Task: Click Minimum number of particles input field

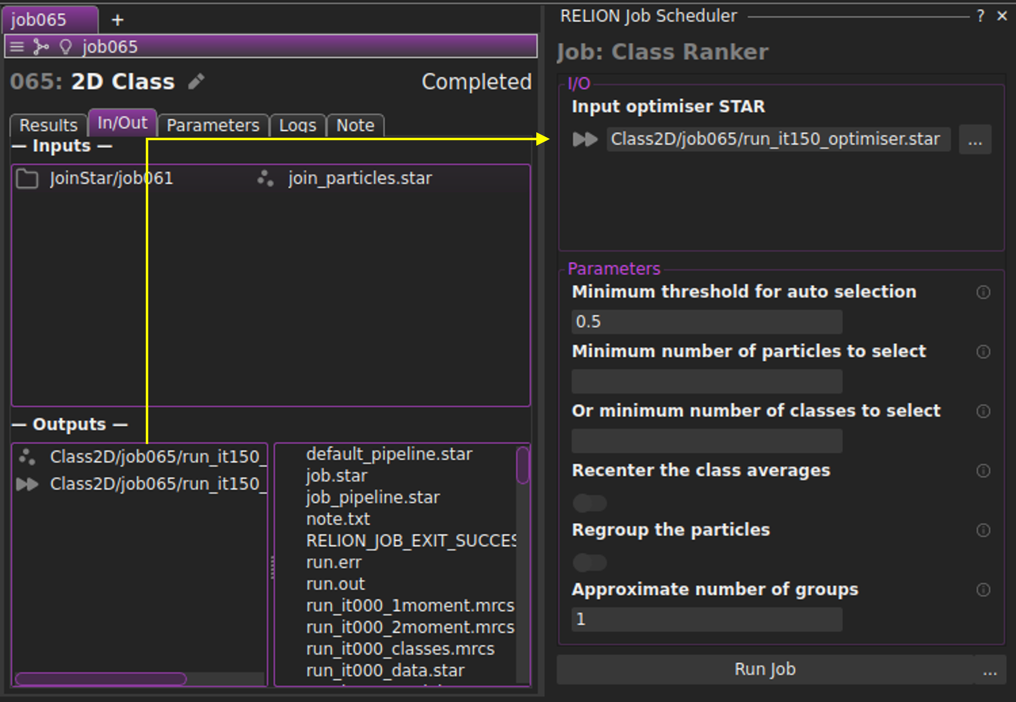Action: click(706, 381)
